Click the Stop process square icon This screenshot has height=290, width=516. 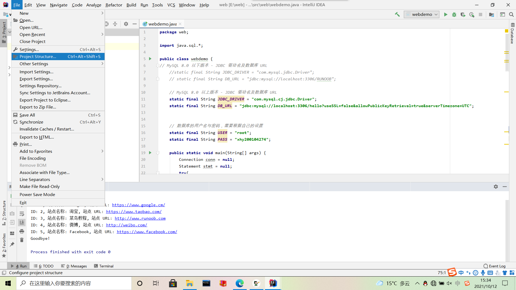[x=481, y=15]
